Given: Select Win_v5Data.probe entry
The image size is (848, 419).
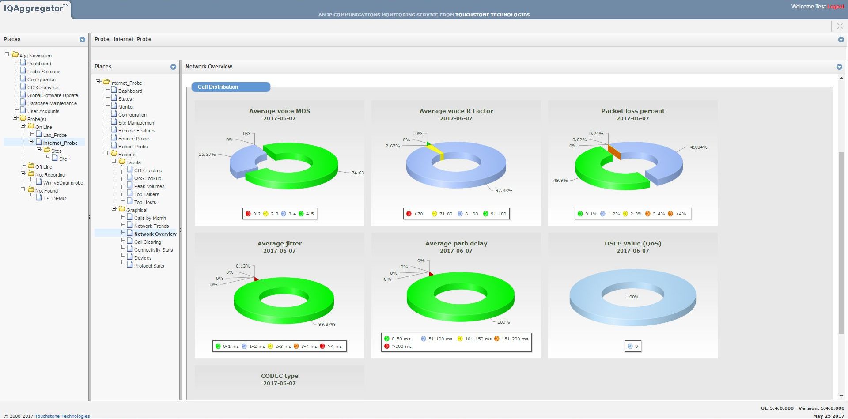Looking at the screenshot, I should tap(63, 183).
